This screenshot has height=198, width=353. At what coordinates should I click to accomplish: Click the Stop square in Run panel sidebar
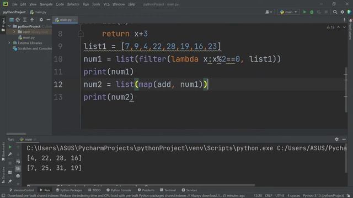[x=10, y=163]
